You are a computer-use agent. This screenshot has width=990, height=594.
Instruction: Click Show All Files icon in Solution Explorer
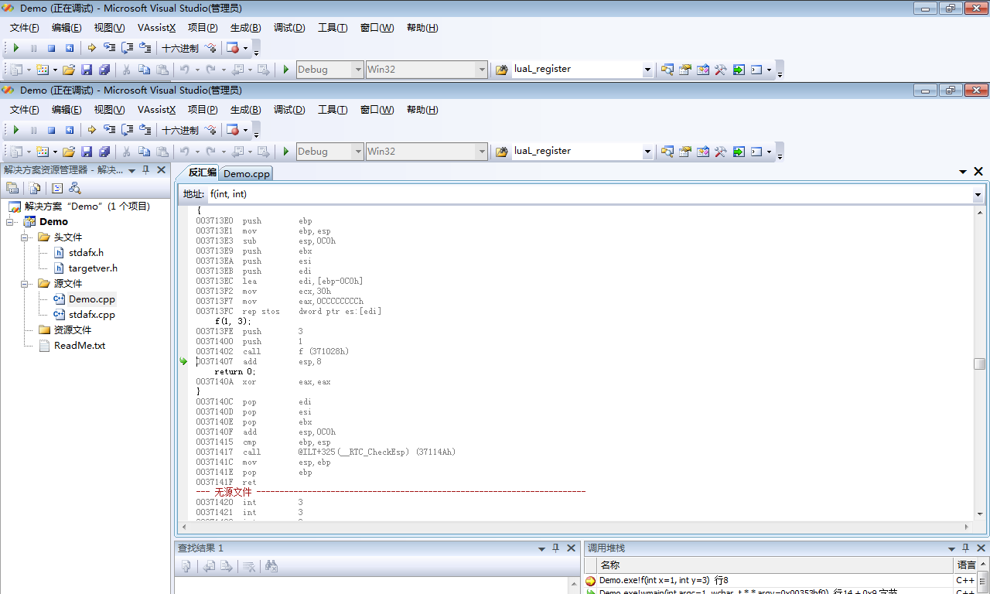(35, 188)
